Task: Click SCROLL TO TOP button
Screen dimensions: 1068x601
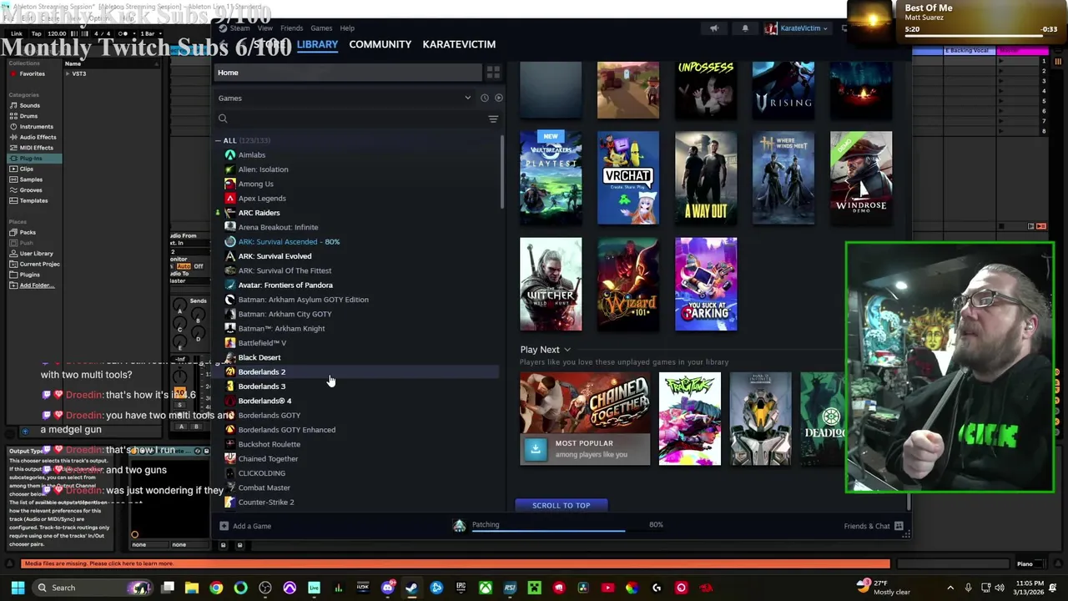Action: point(561,505)
